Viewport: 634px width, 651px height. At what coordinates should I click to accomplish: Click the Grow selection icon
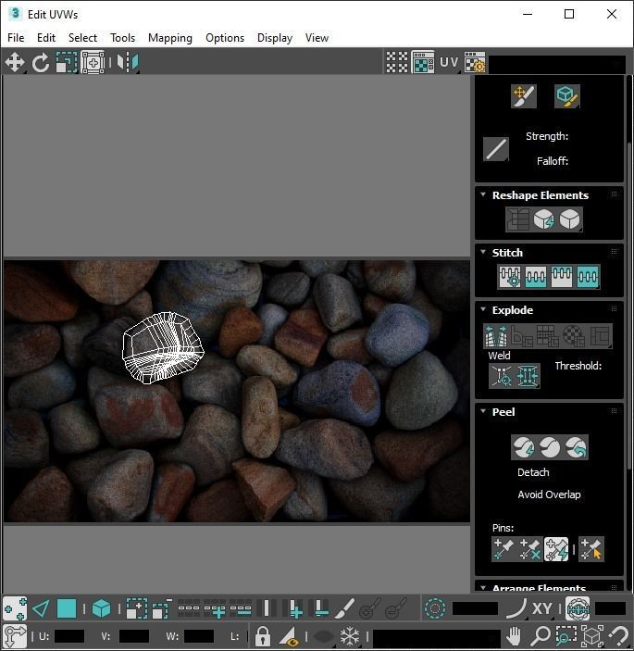click(x=136, y=609)
